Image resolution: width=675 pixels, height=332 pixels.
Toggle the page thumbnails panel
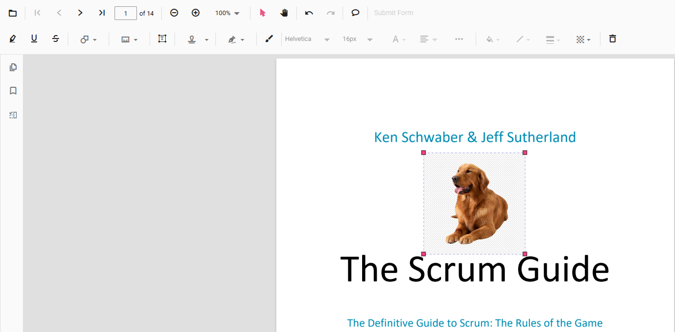coord(13,67)
